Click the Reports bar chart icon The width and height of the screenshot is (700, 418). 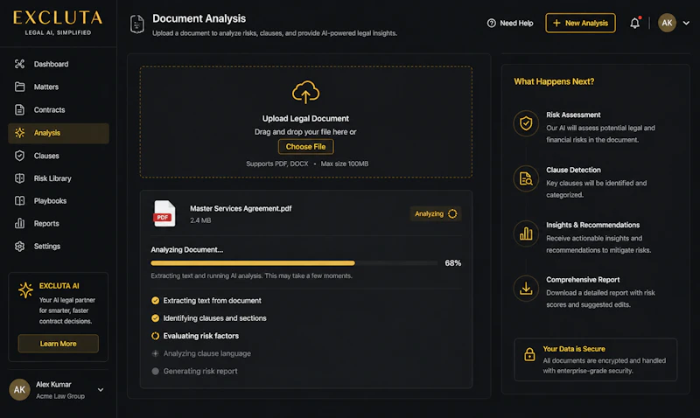click(19, 223)
